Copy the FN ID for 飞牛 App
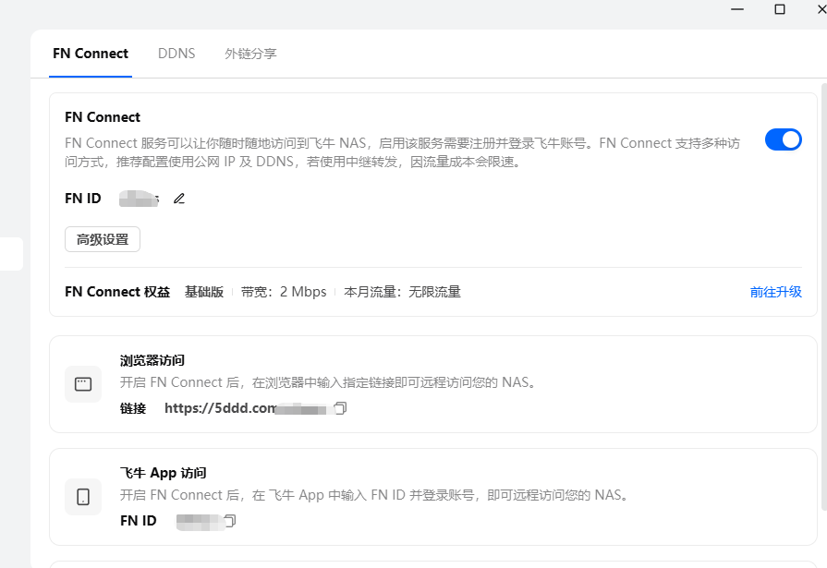 pyautogui.click(x=229, y=521)
